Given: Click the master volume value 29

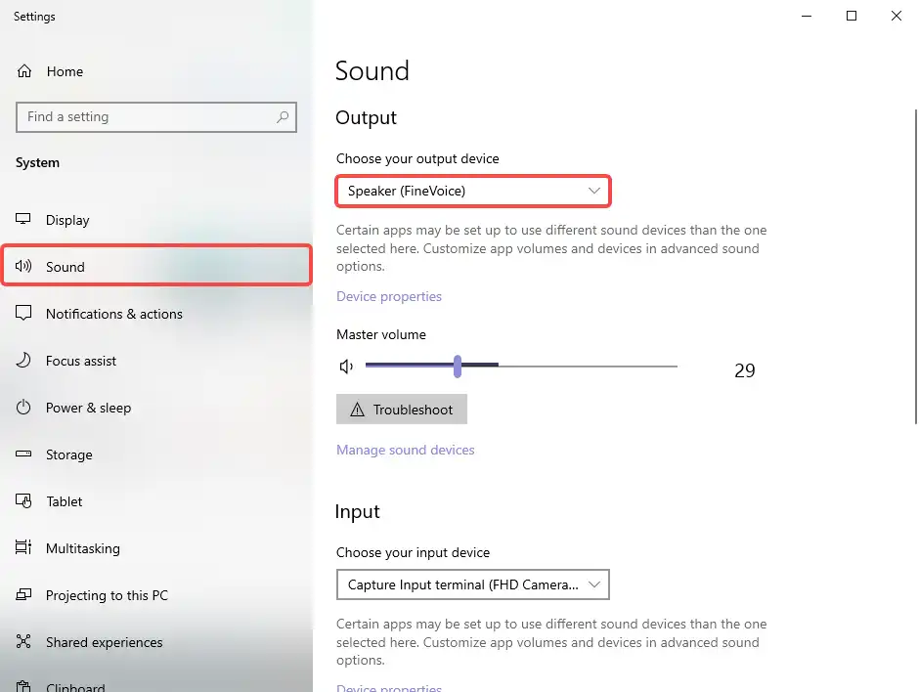Looking at the screenshot, I should tap(744, 370).
